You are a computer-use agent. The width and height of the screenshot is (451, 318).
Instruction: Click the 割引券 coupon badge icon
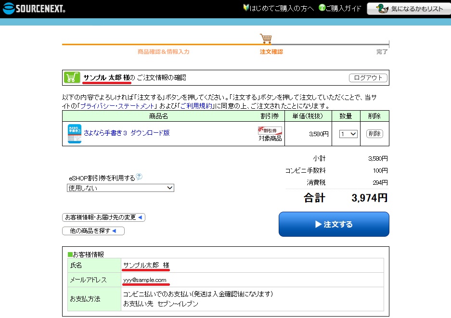pos(270,130)
